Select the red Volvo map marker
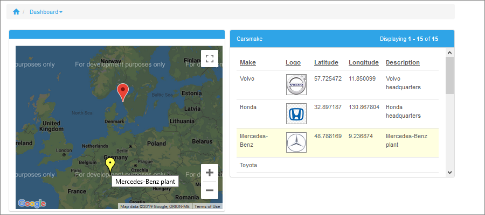Screen dimensions: 485x215 point(123,92)
